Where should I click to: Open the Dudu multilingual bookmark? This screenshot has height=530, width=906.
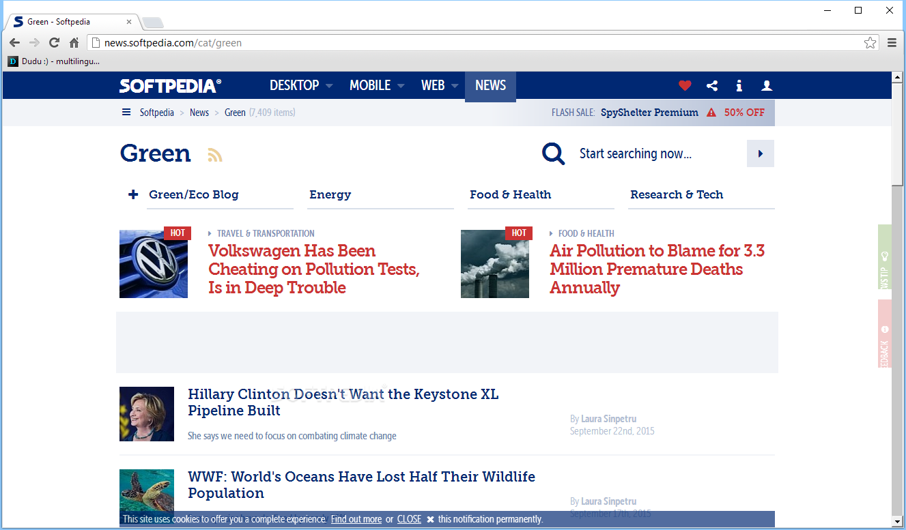tap(53, 61)
